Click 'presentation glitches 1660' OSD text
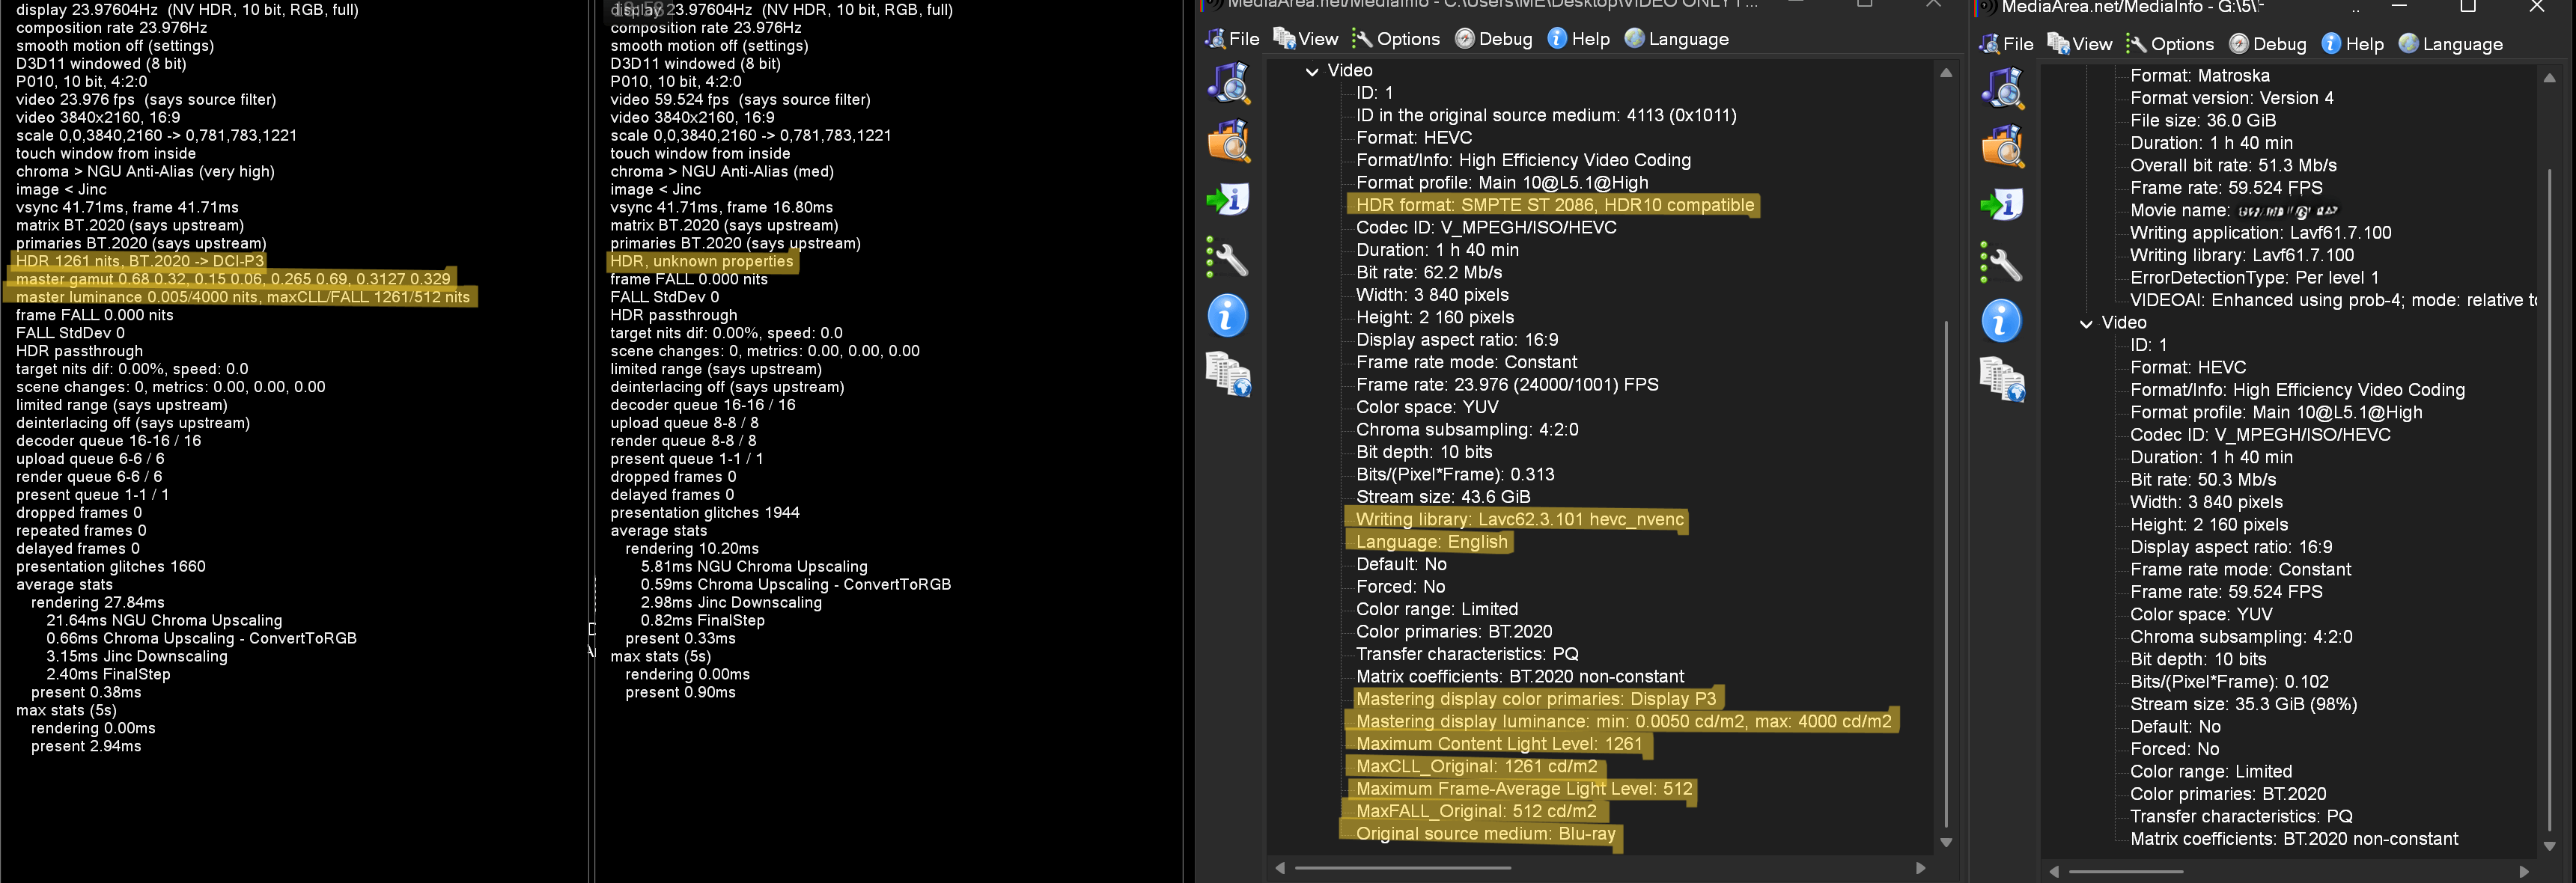 (x=111, y=566)
